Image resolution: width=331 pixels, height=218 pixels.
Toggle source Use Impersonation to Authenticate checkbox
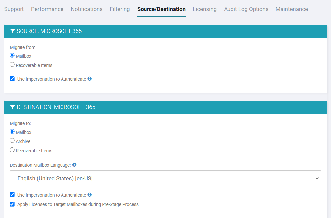12,79
